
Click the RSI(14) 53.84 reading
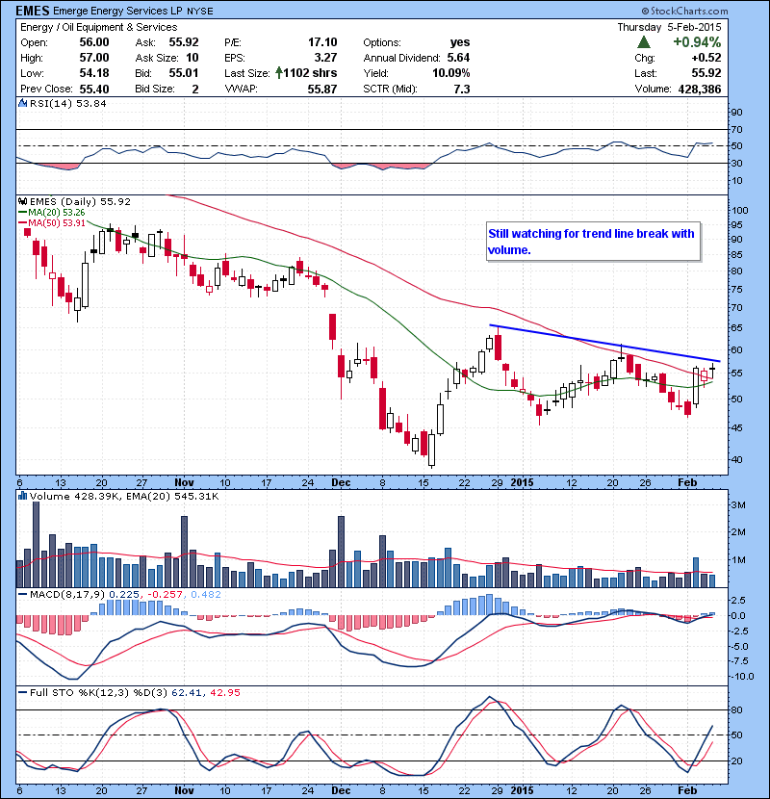pos(68,103)
